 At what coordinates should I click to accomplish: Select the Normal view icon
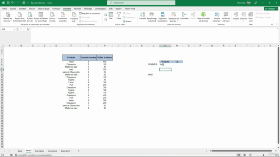[x=238, y=155]
